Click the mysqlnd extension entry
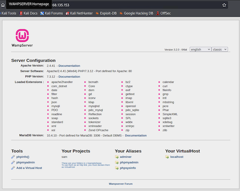The image size is (240, 191). click(94, 106)
